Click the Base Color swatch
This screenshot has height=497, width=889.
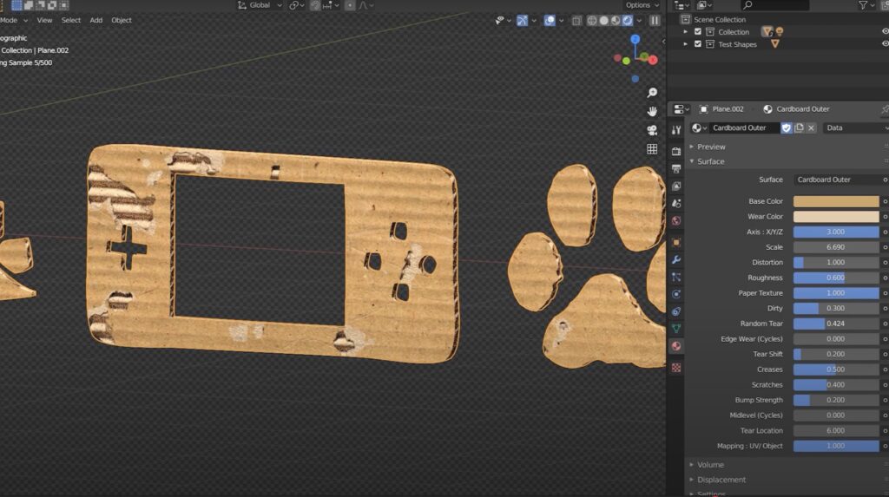point(836,201)
